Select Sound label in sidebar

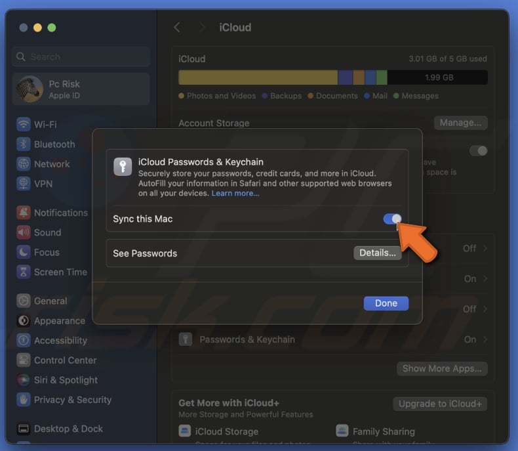(48, 232)
